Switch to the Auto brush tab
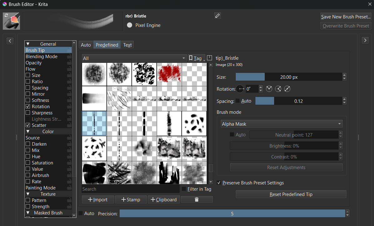 tap(86, 45)
